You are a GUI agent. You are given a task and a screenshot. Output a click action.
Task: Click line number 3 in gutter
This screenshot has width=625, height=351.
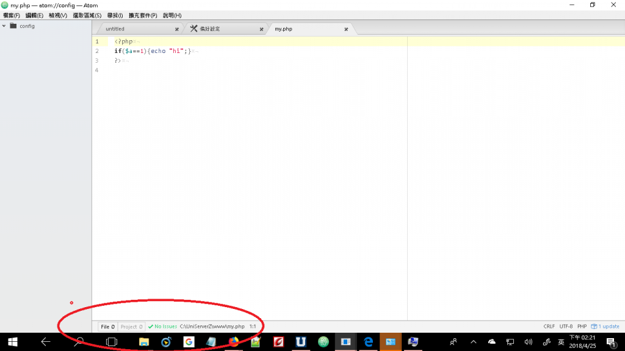coord(97,60)
